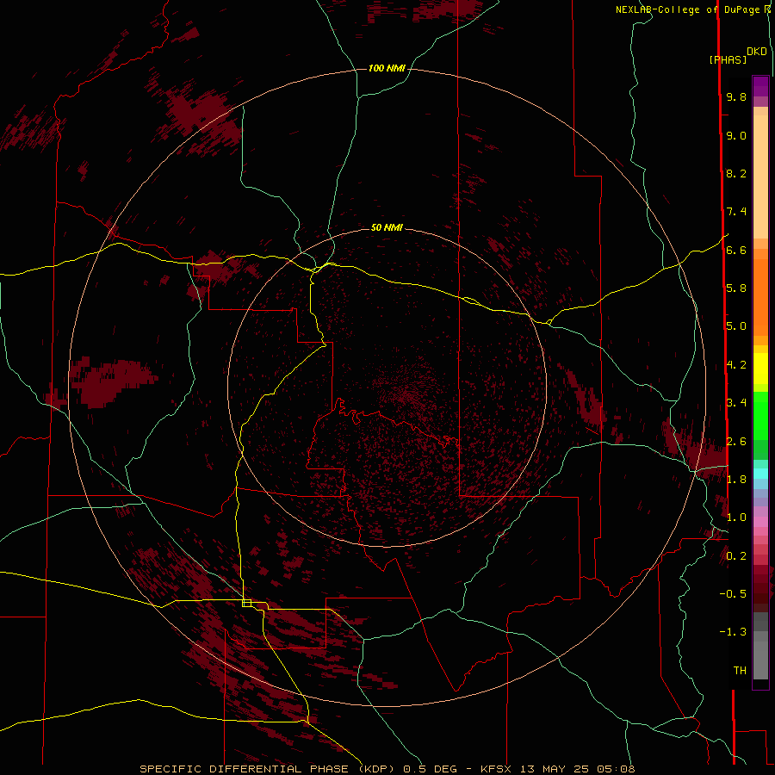775x775 pixels.
Task: Click the 0.5 DEG elevation text
Action: click(x=430, y=769)
